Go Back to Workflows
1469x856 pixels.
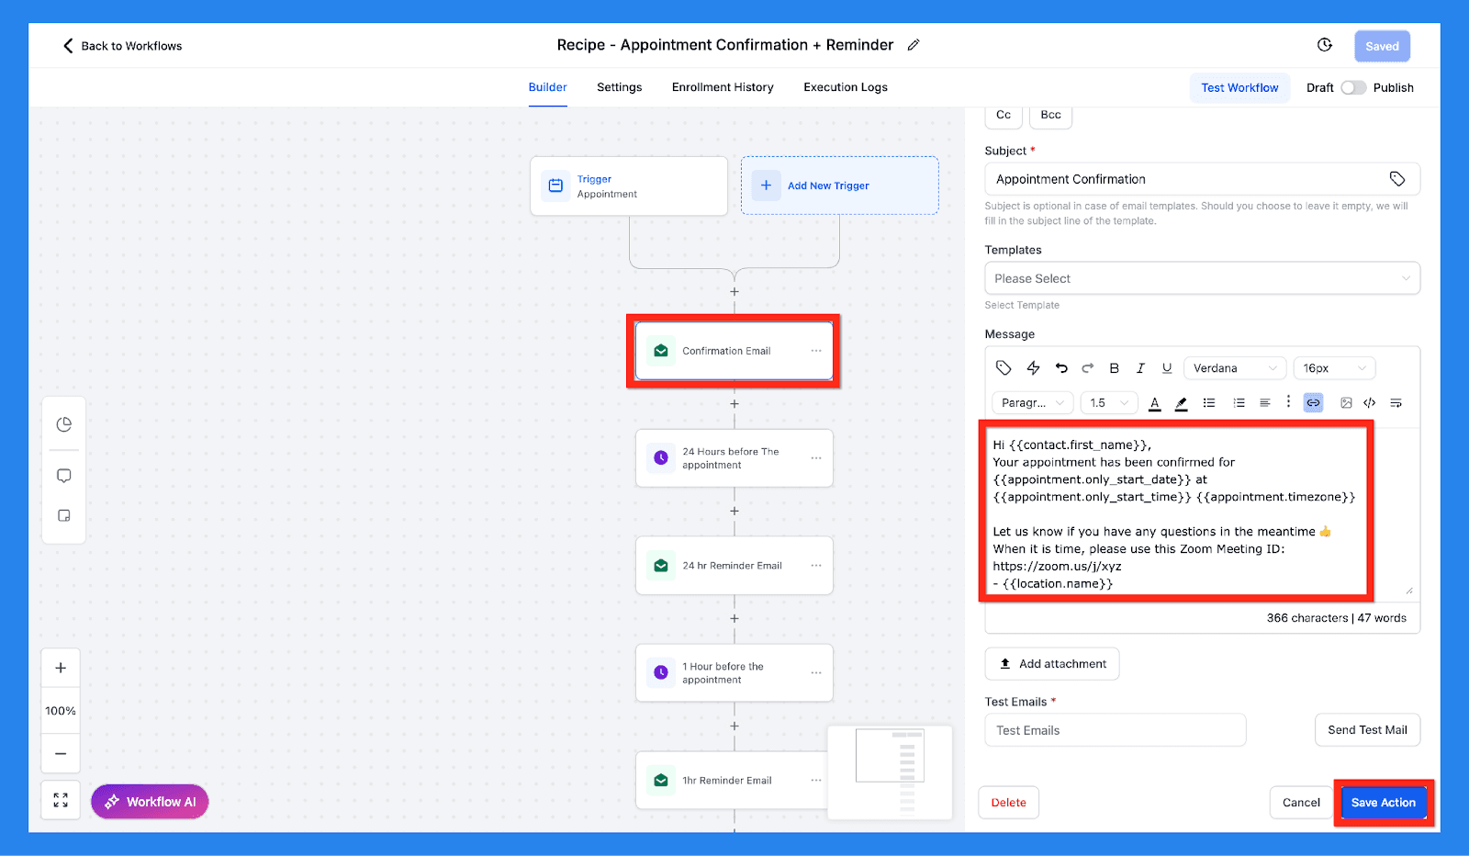(x=122, y=46)
